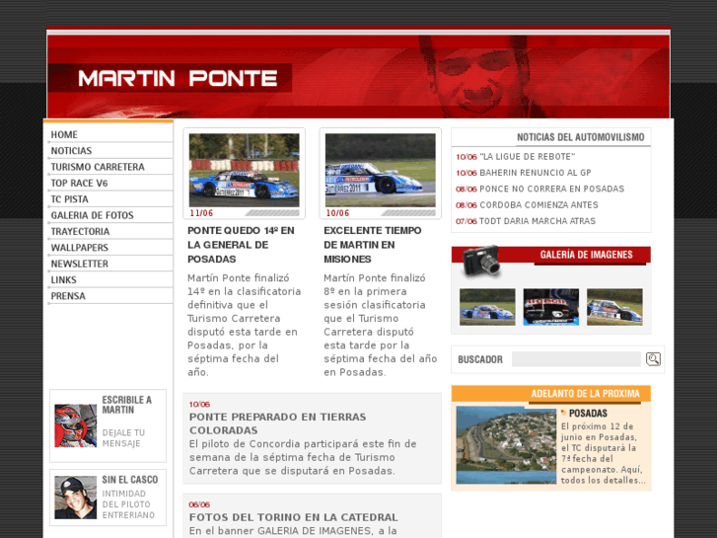This screenshot has width=717, height=538.
Task: Click the 10/06 date under second photo
Action: pos(337,213)
